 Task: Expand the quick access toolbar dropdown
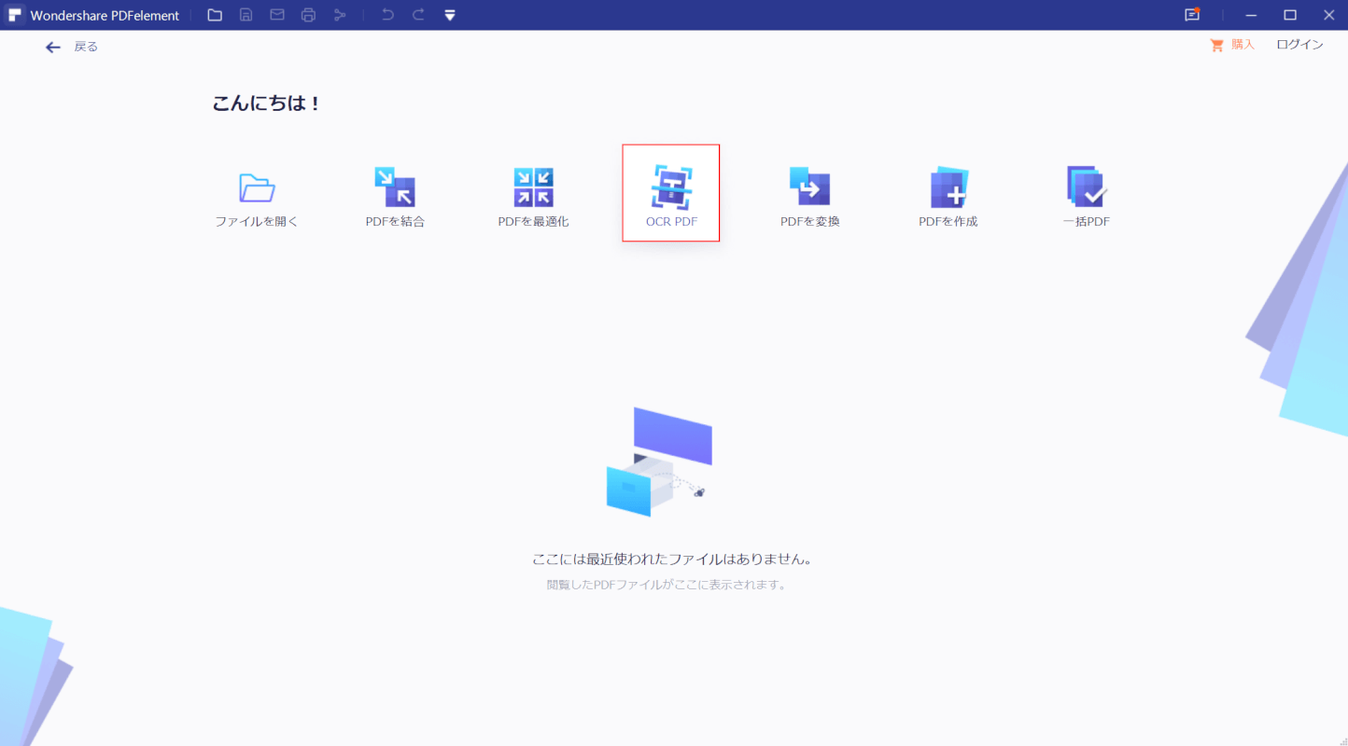coord(450,15)
